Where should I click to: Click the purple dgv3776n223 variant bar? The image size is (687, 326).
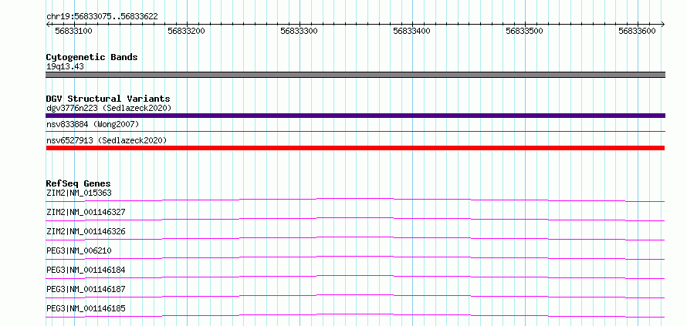point(355,116)
